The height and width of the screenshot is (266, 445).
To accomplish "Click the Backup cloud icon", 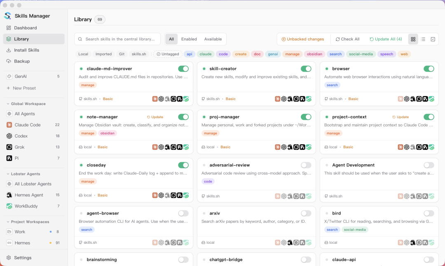I will click(x=9, y=61).
